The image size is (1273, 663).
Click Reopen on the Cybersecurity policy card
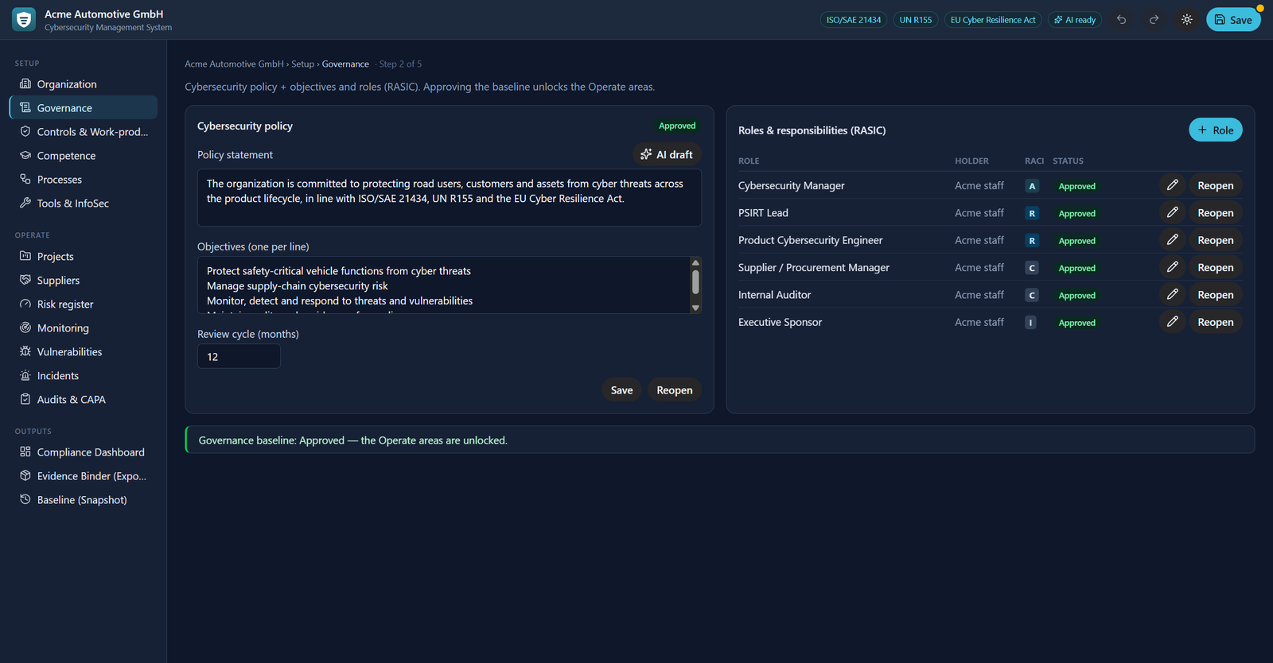[x=675, y=390]
